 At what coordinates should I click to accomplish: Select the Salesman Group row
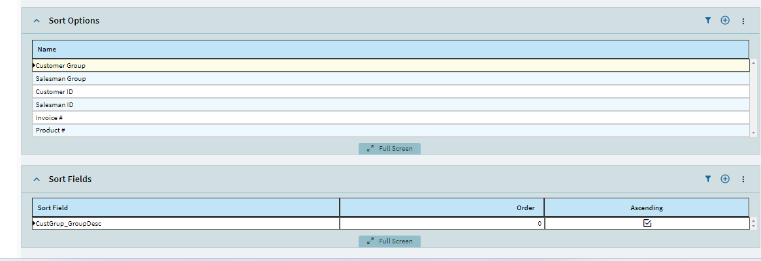(391, 78)
